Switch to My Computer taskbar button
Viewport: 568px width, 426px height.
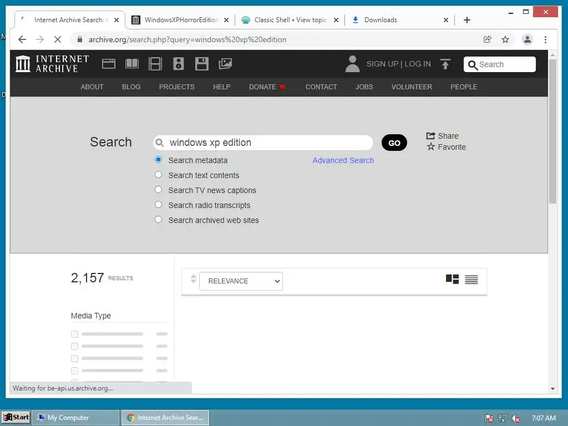click(x=75, y=418)
